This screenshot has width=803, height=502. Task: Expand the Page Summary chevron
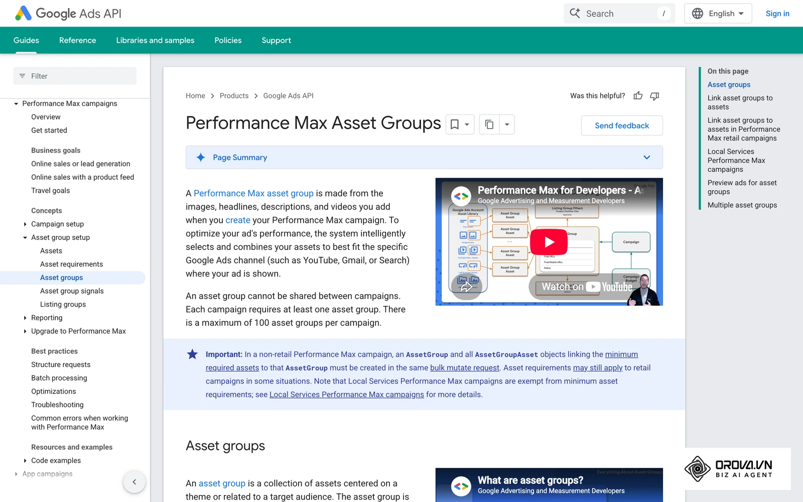(647, 158)
